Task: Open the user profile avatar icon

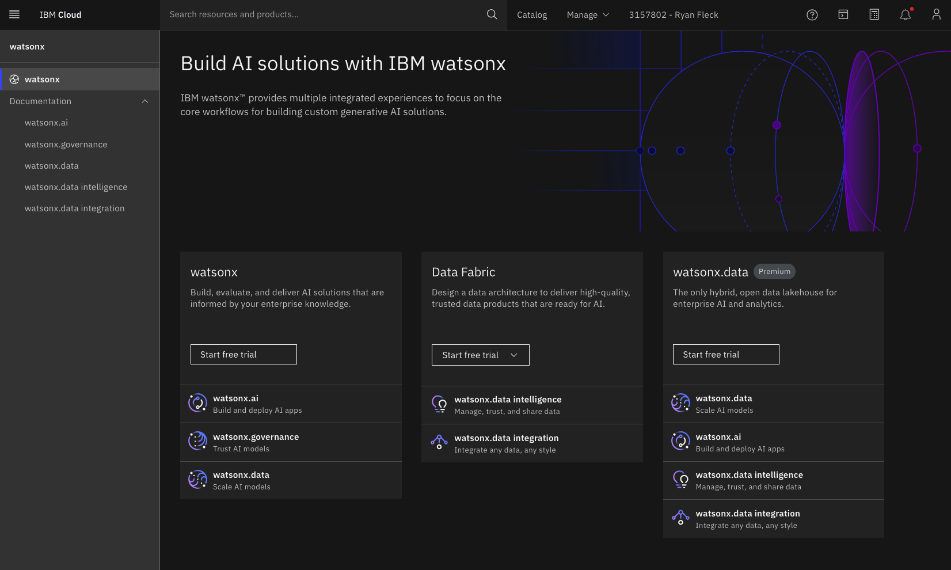Action: (x=936, y=15)
